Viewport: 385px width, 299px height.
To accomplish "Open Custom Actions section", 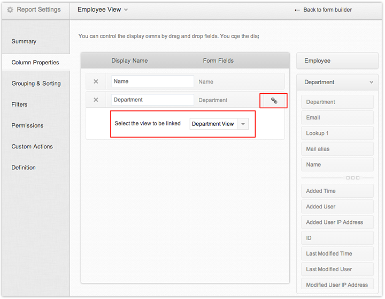I will (x=32, y=146).
